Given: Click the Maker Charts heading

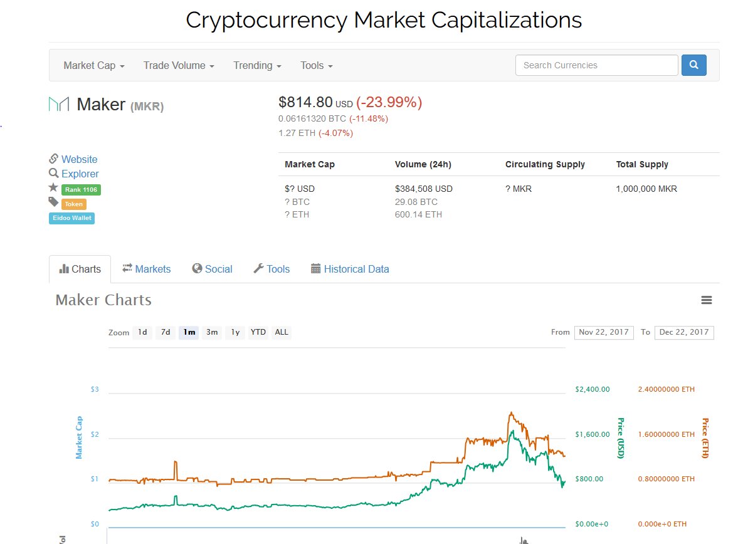Looking at the screenshot, I should coord(103,300).
